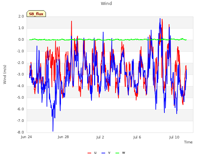Click the '-1.0' y-axis tick label
Screen dimensions: 213x159
[20, 51]
